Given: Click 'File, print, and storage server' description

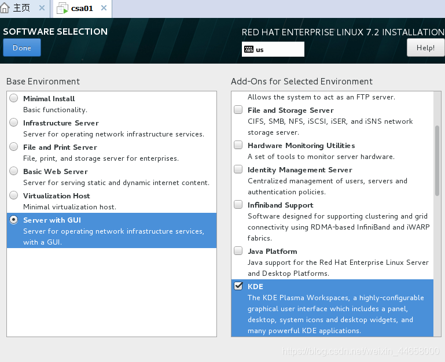Looking at the screenshot, I should (x=101, y=158).
